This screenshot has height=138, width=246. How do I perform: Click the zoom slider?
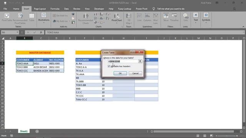(x=227, y=136)
